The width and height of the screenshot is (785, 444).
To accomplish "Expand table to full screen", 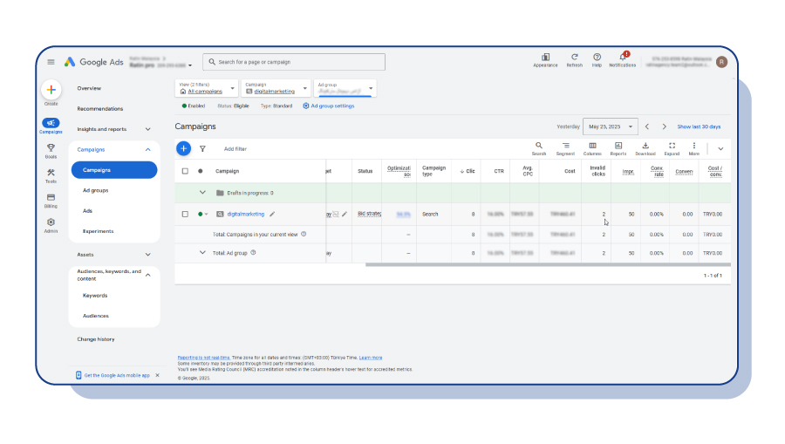I will (672, 148).
